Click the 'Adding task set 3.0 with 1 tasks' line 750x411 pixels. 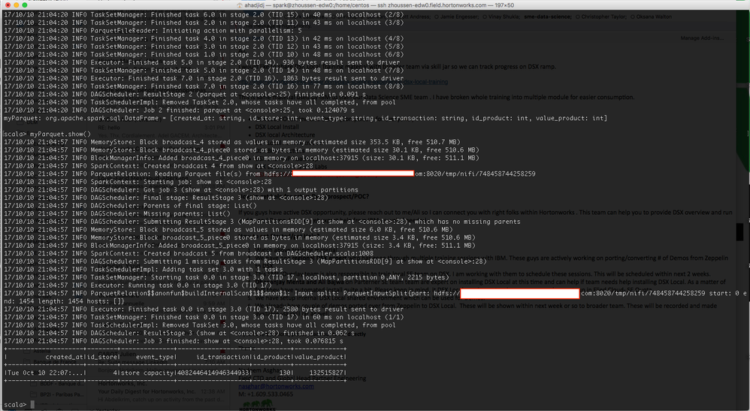click(x=143, y=270)
